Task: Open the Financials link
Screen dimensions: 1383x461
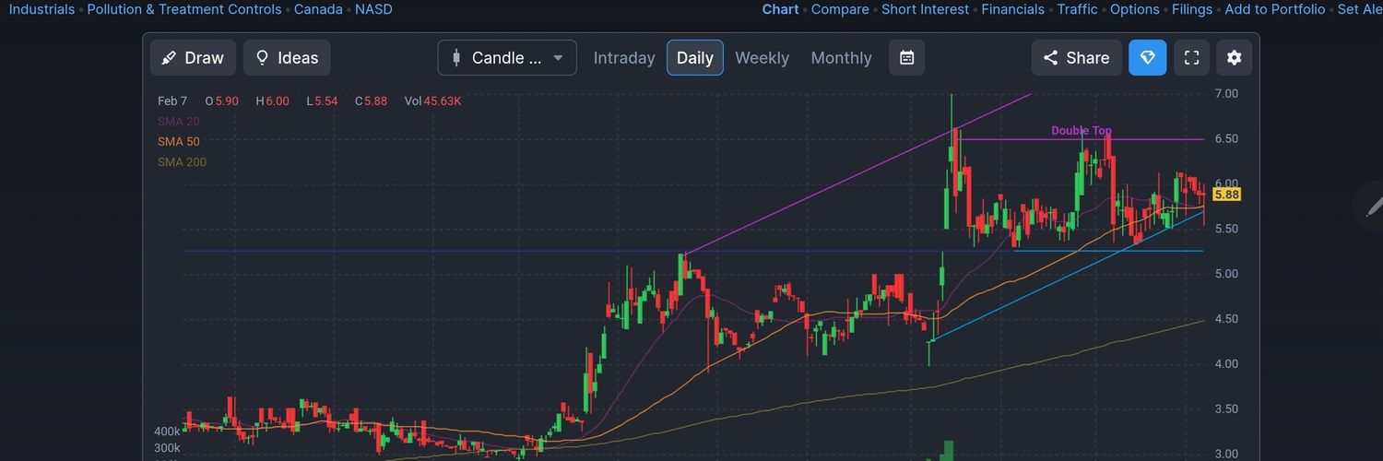Action: click(x=1012, y=9)
